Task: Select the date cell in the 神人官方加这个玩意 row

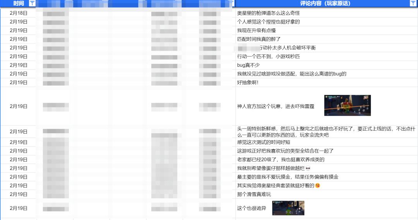Action: [19, 106]
